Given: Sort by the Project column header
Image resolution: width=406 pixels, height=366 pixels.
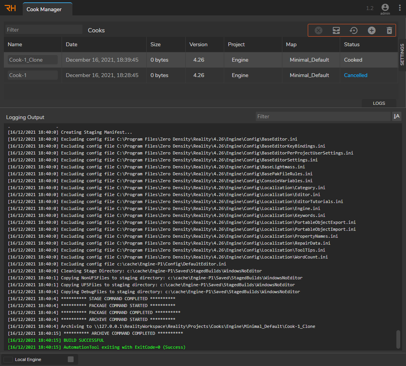Looking at the screenshot, I should (236, 44).
